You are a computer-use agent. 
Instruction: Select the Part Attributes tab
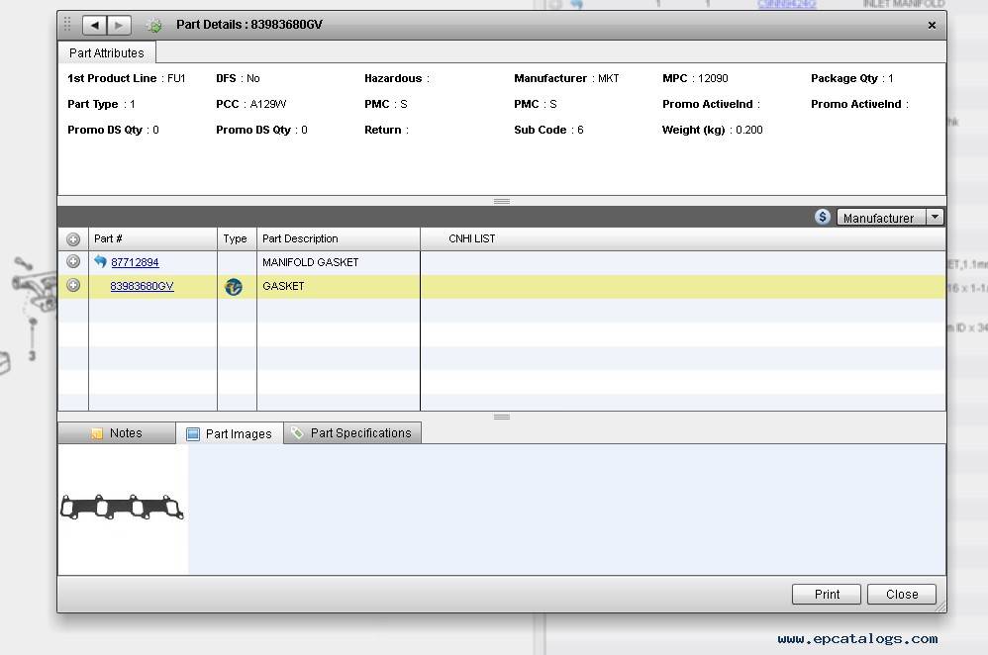[106, 53]
